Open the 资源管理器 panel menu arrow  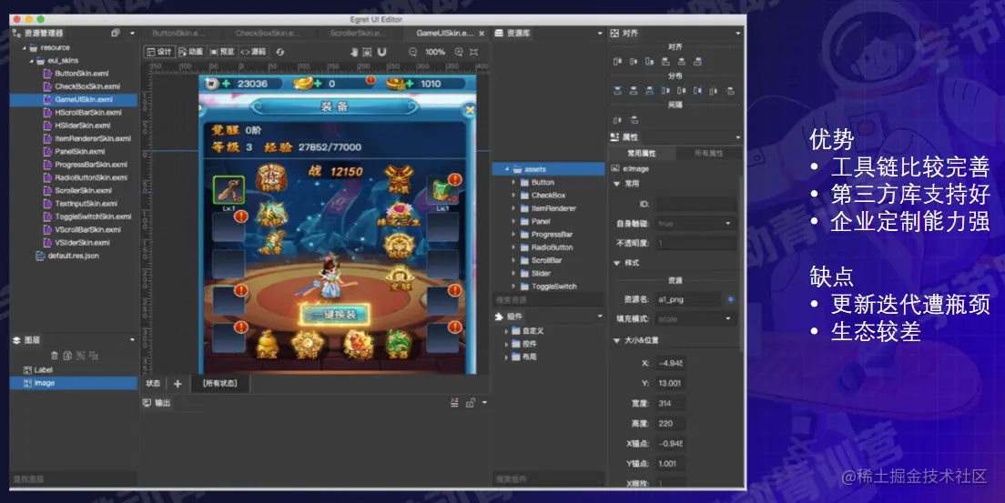coord(132,34)
